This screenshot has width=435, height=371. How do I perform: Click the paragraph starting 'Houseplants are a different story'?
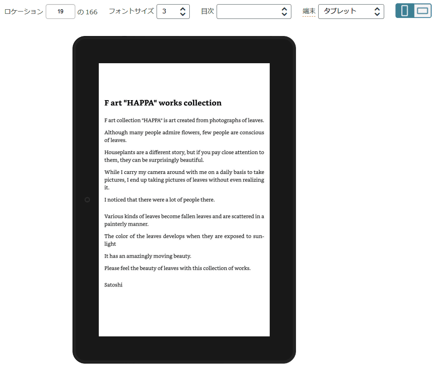click(x=184, y=156)
